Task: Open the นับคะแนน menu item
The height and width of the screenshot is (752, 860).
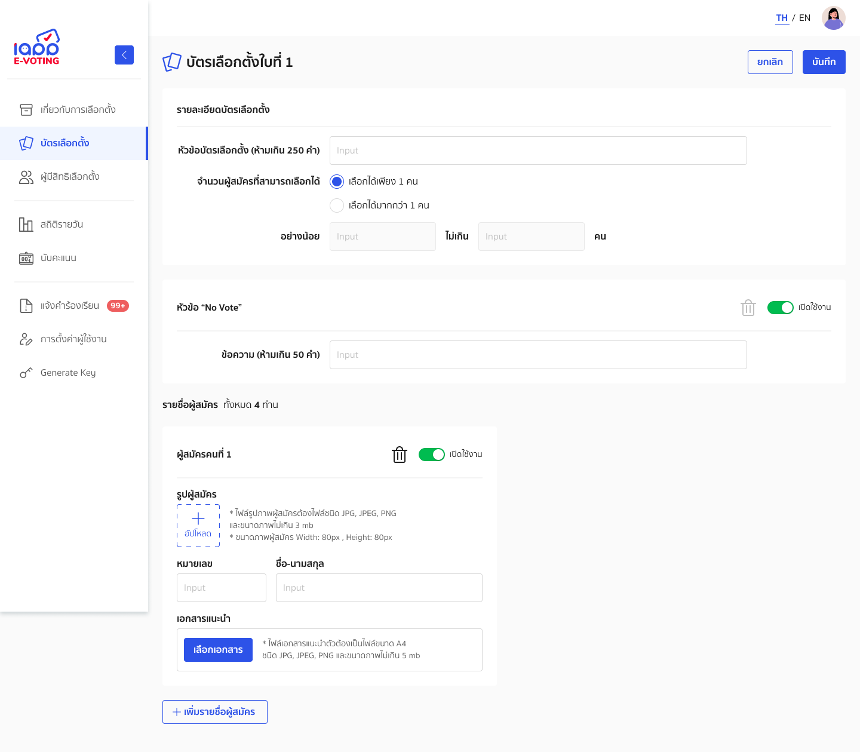Action: pos(74,258)
